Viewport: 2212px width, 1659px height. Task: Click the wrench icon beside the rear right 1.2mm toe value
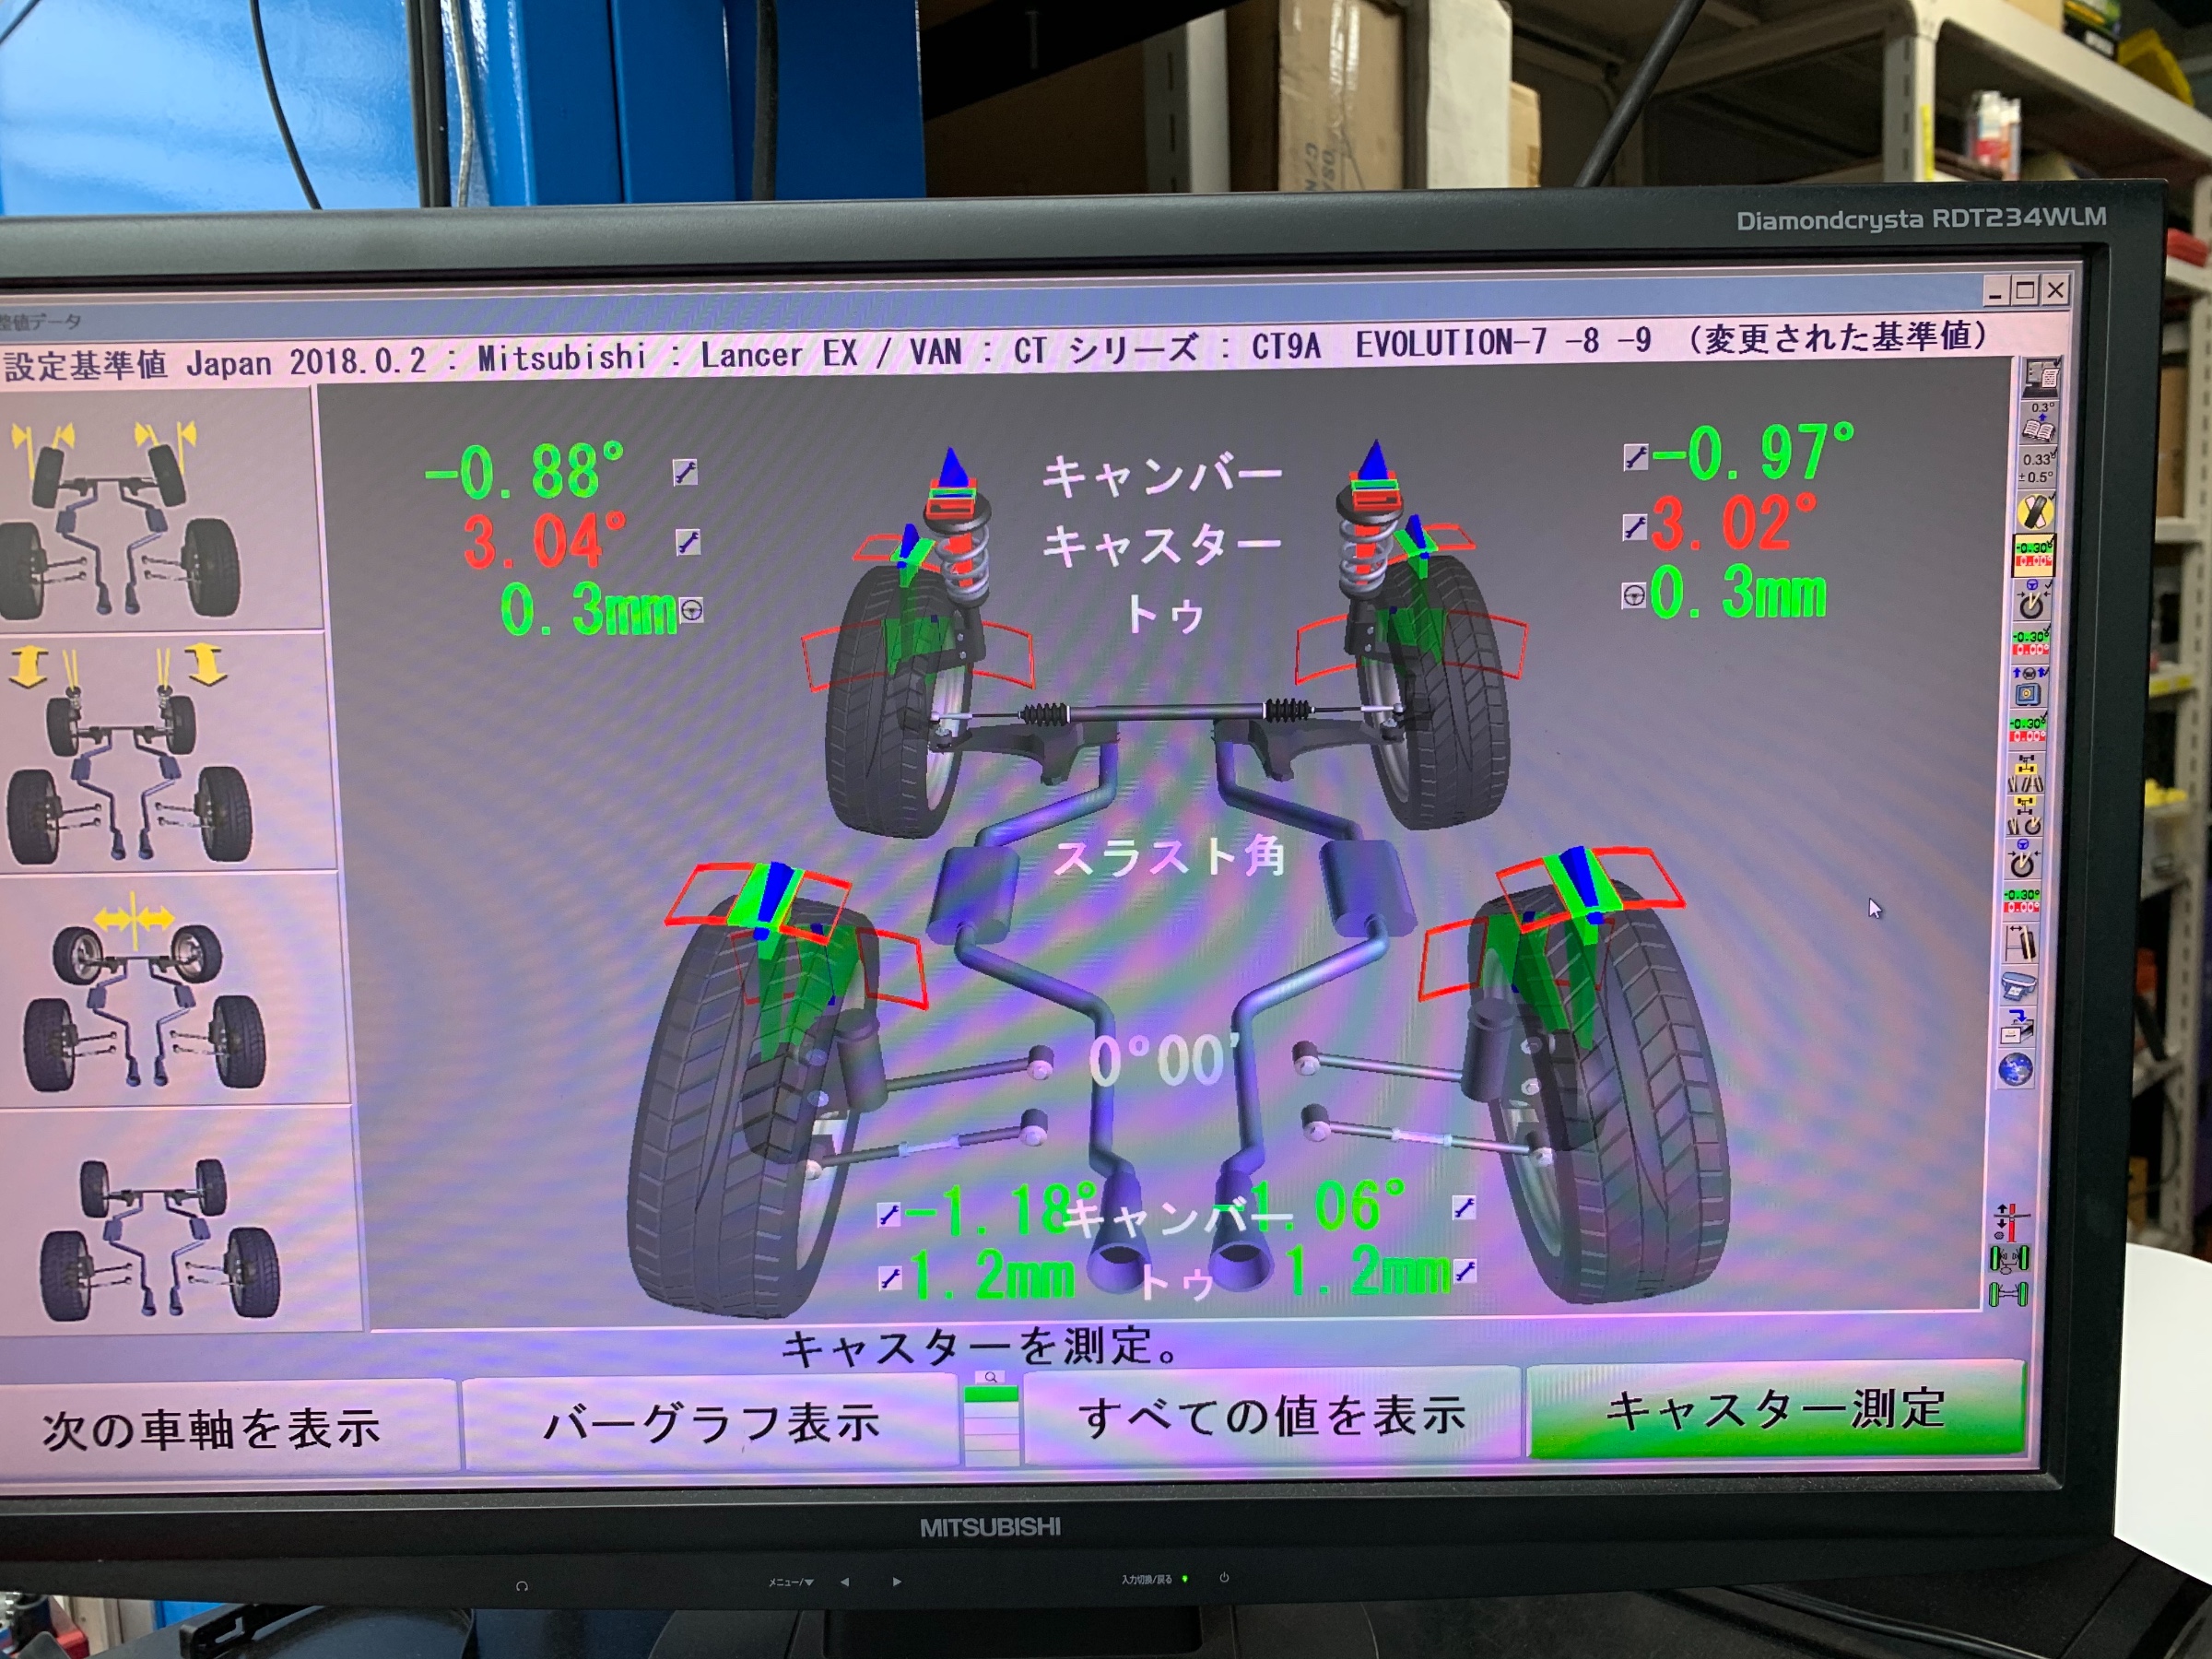click(x=1465, y=1271)
